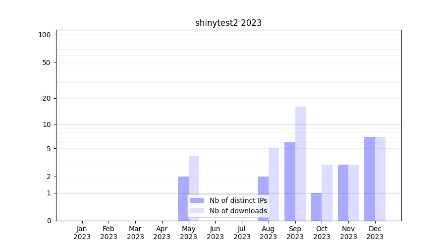Click the Jun 2023 x-axis label
The height and width of the screenshot is (248, 446).
215,233
